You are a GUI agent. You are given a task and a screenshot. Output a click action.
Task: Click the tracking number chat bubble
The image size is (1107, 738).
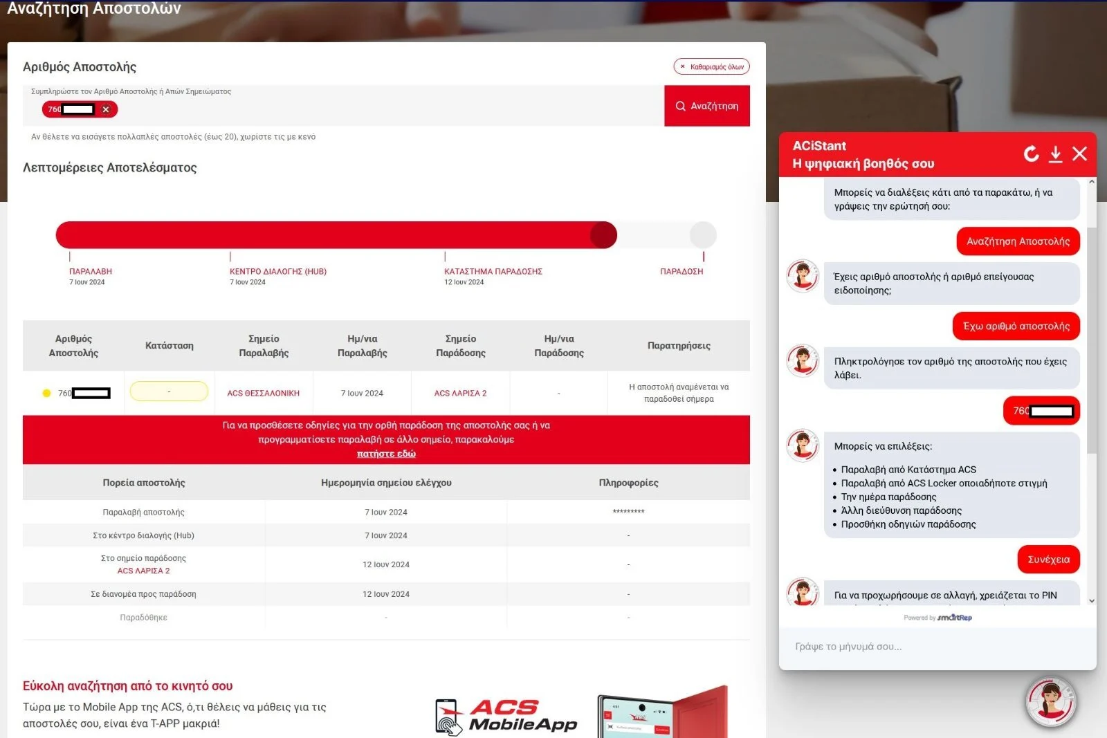(1041, 411)
